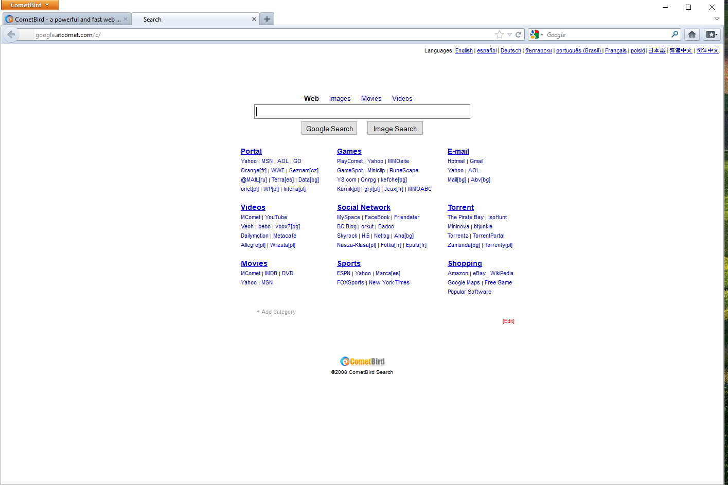Open the Games category heading

click(x=349, y=151)
